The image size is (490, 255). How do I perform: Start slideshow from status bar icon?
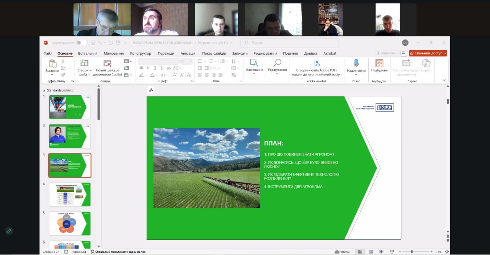(392, 252)
